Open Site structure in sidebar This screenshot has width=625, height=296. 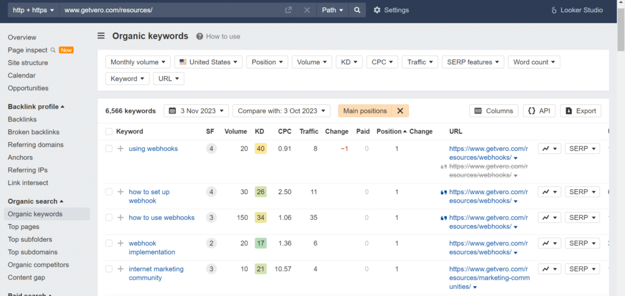[28, 63]
